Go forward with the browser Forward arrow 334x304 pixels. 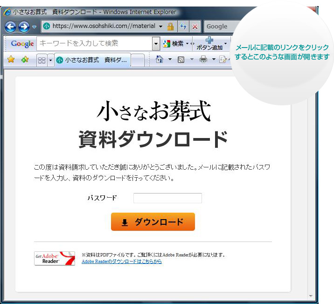click(24, 27)
